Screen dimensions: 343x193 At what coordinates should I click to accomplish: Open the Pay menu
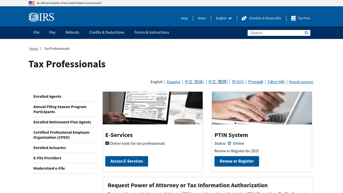click(52, 32)
